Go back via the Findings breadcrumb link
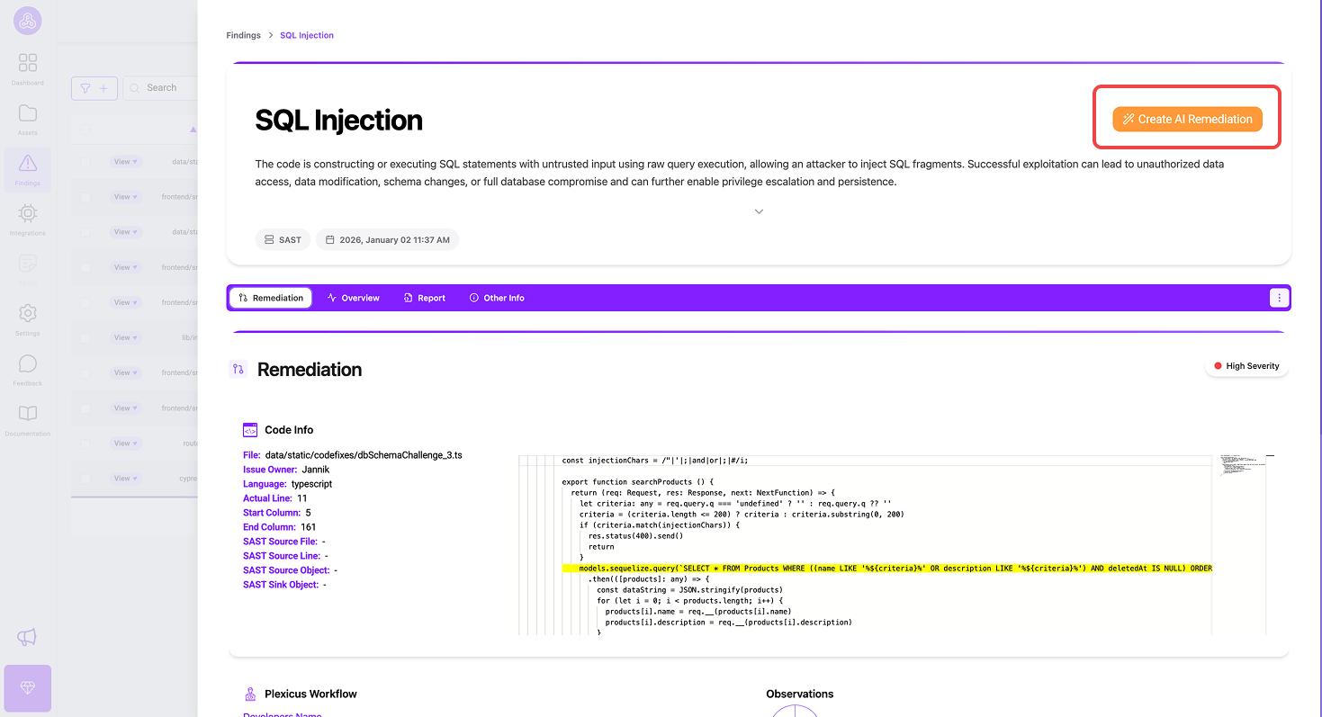The image size is (1322, 717). coord(243,34)
